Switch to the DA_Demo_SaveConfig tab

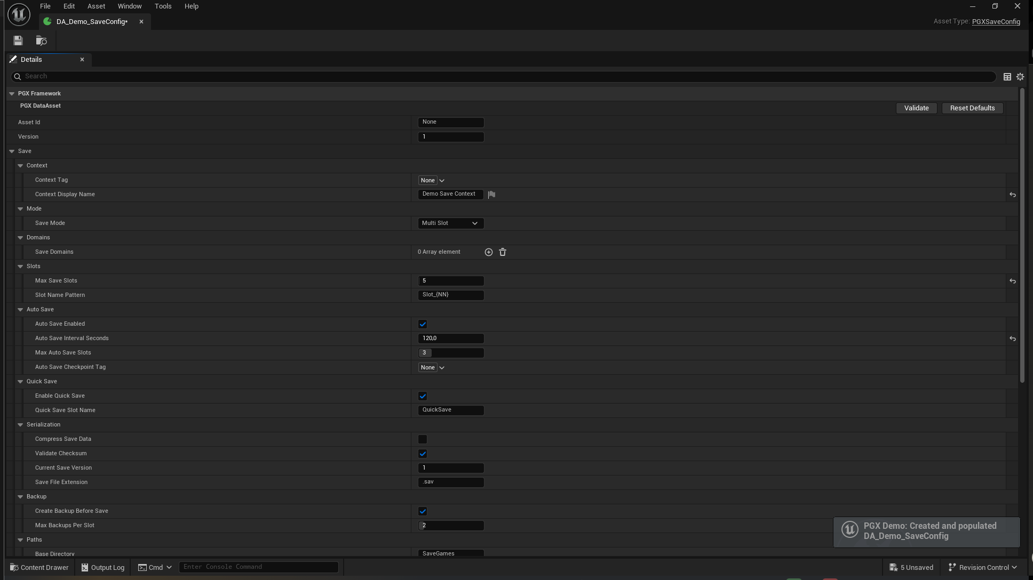[x=90, y=21]
